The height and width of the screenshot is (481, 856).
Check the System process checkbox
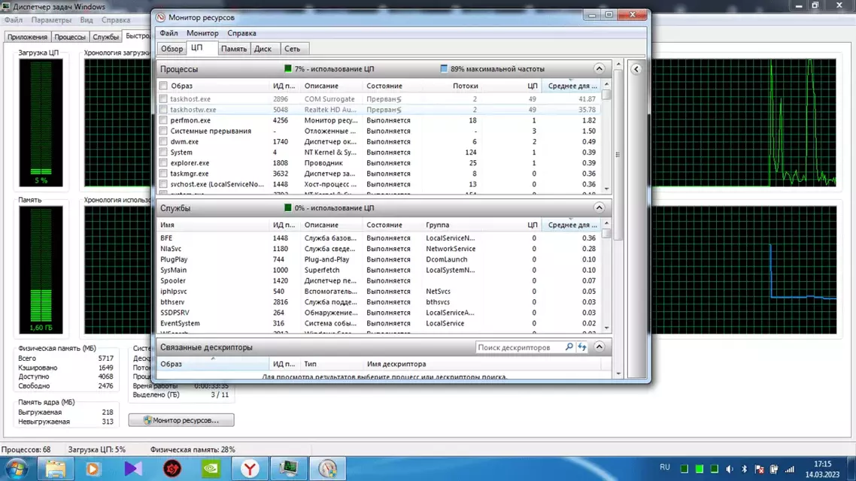163,152
